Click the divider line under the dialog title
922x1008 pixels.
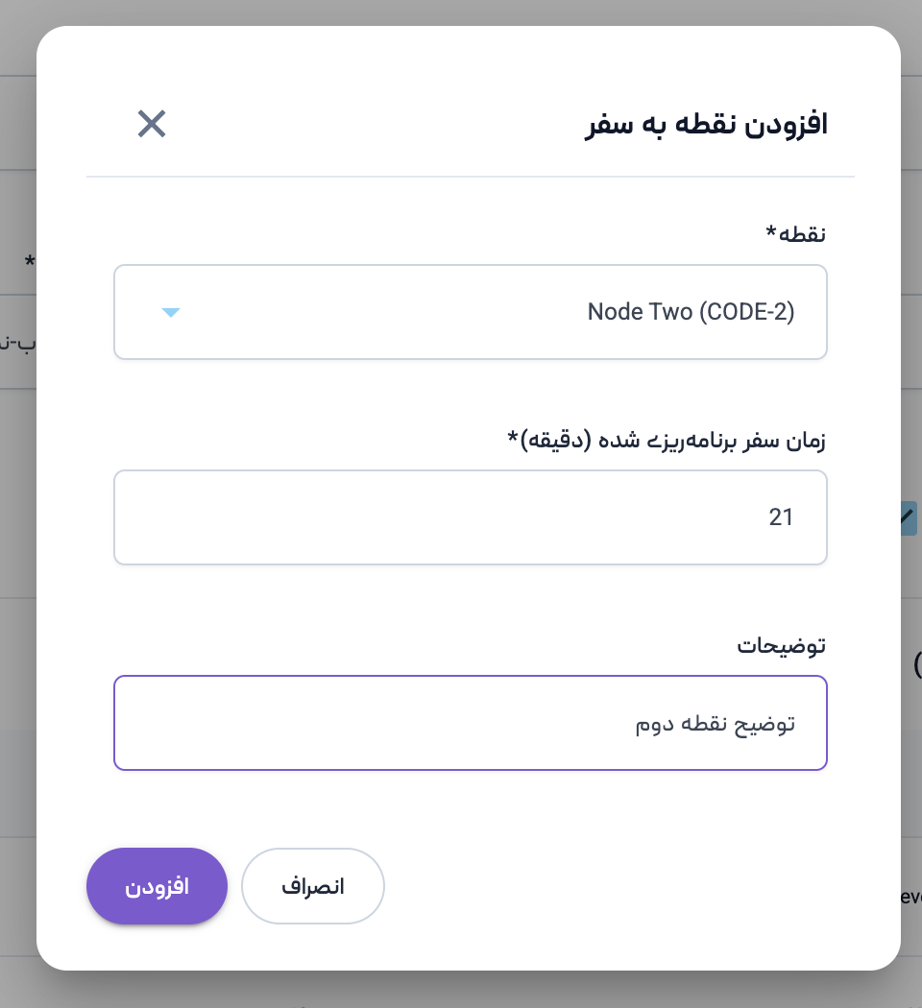470,177
